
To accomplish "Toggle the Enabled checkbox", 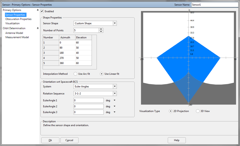I will click(x=42, y=11).
